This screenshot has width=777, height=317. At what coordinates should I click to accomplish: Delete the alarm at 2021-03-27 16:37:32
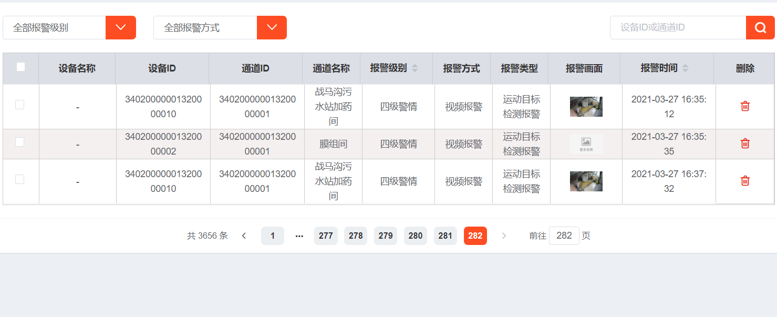(x=745, y=181)
